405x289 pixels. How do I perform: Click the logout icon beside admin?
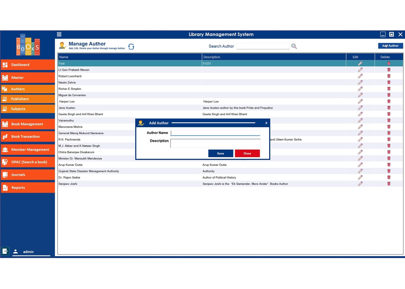(5, 251)
